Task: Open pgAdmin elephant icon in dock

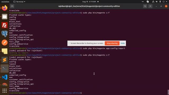Action: (4, 34)
